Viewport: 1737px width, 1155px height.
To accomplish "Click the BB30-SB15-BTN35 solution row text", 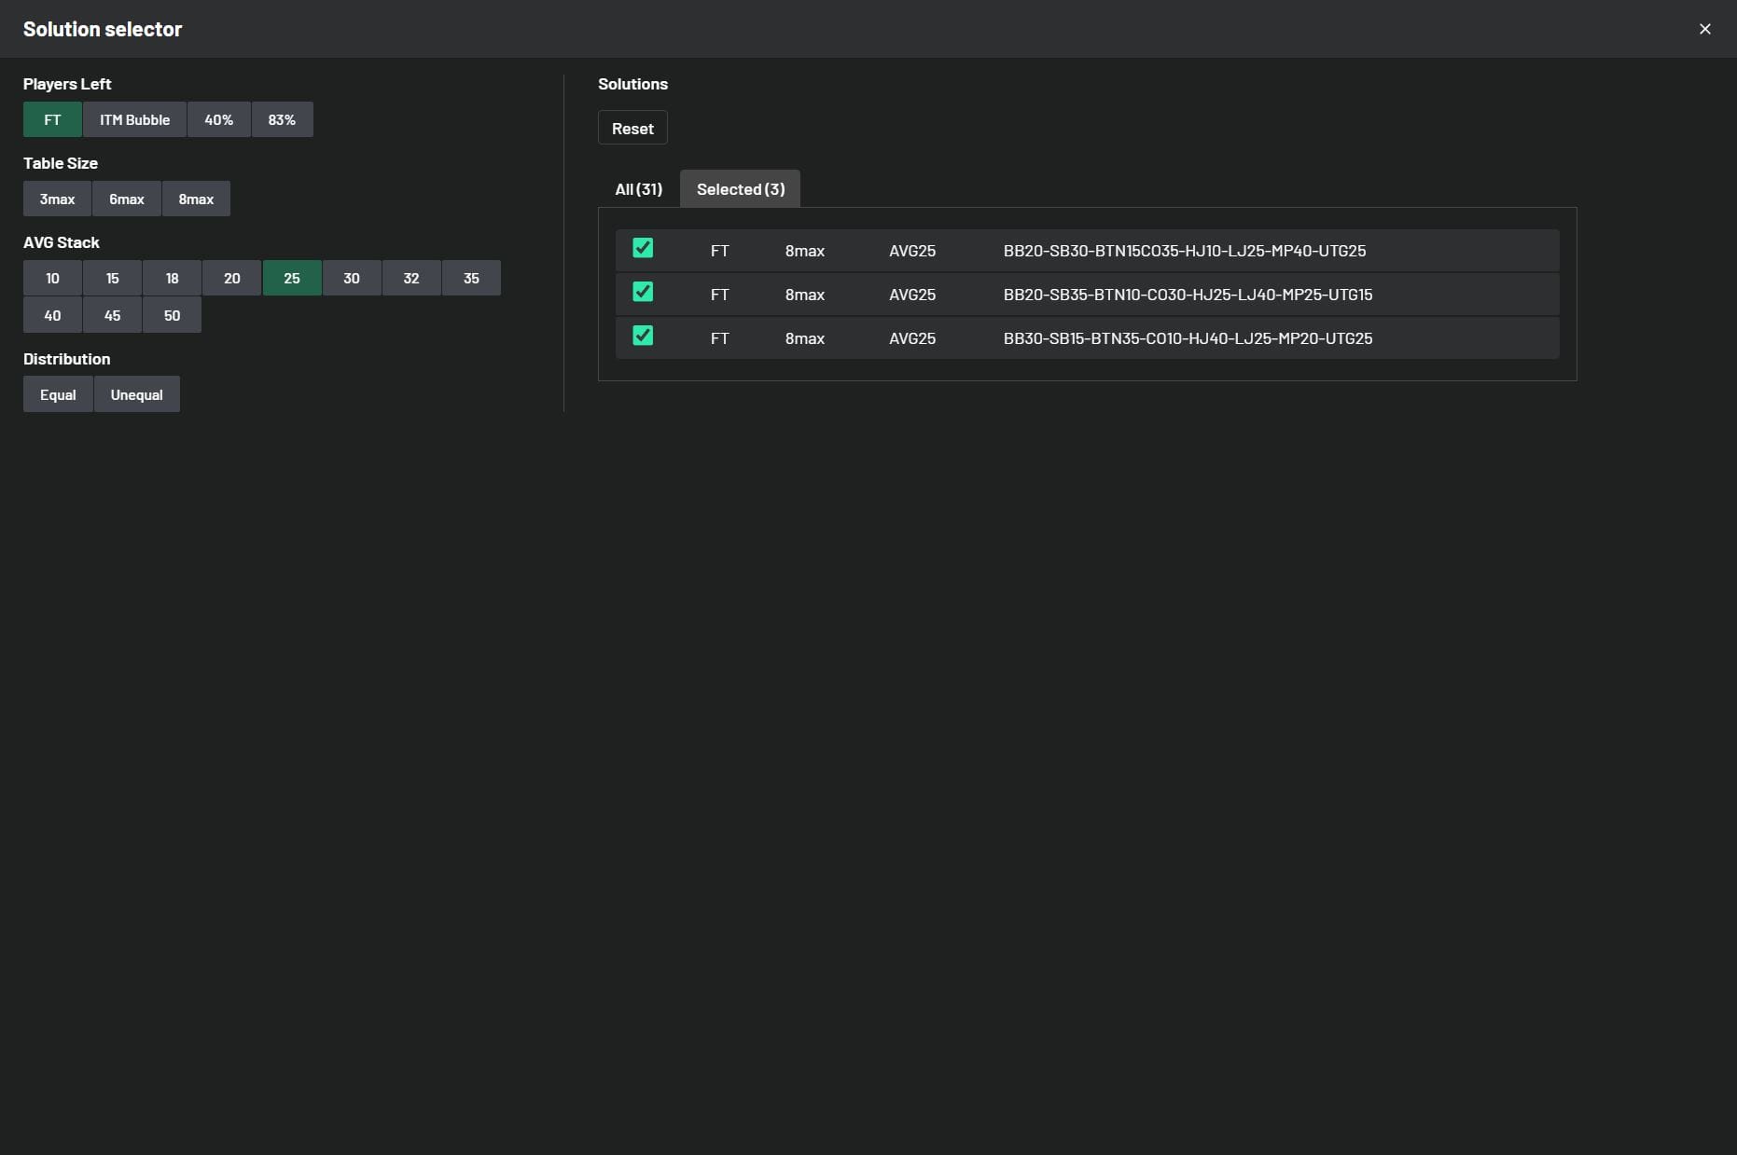I will (1187, 338).
